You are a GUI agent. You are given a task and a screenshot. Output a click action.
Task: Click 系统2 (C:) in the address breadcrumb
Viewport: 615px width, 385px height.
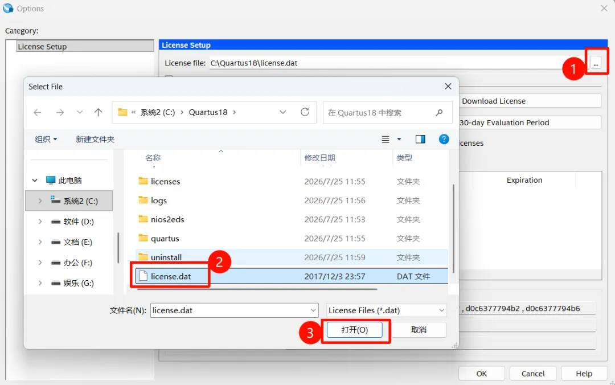pos(158,112)
